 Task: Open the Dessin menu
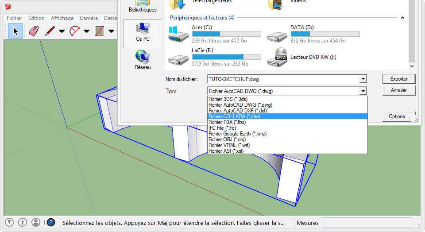111,18
